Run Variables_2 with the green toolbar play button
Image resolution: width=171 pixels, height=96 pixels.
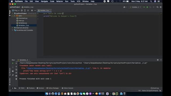(144, 7)
